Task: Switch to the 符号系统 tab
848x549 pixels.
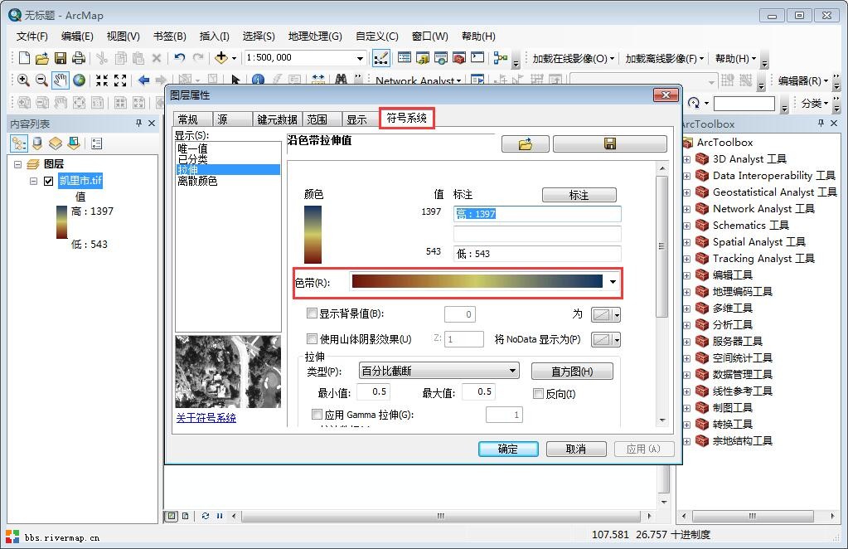Action: (407, 118)
